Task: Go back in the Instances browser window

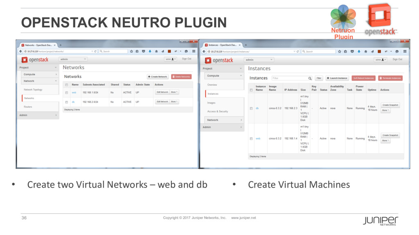Action: coord(204,51)
